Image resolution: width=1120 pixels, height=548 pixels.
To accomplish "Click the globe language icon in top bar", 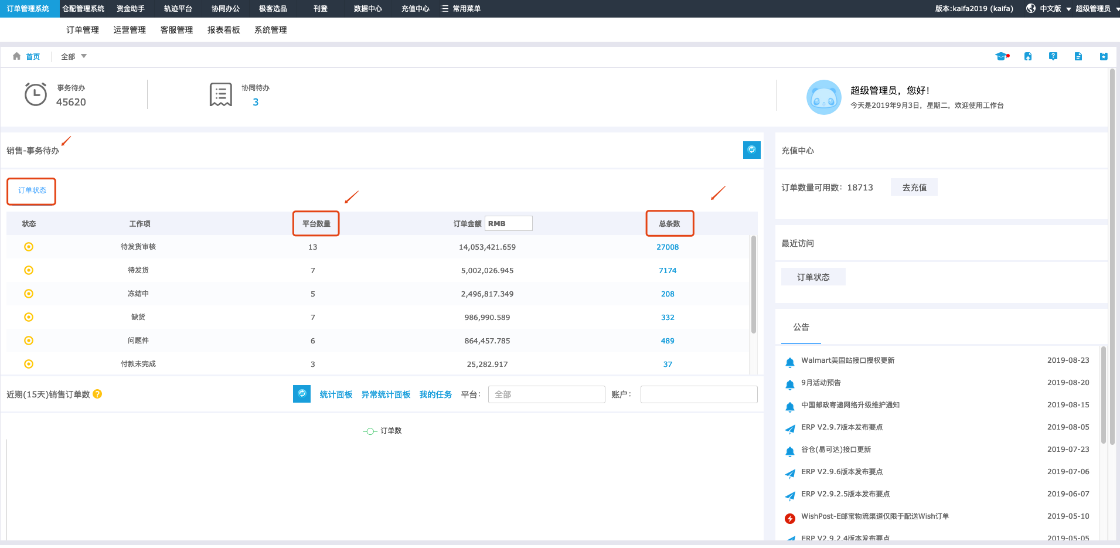I will pyautogui.click(x=1030, y=8).
